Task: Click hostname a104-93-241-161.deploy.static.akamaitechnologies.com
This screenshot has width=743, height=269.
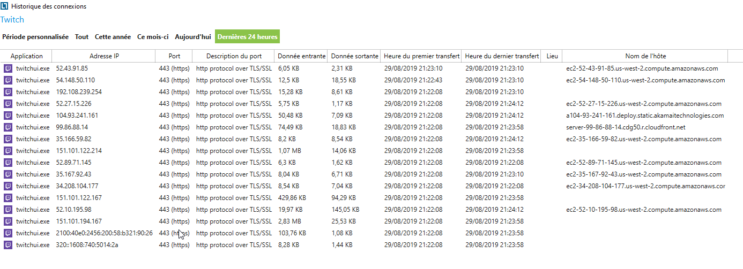Action: (x=645, y=116)
